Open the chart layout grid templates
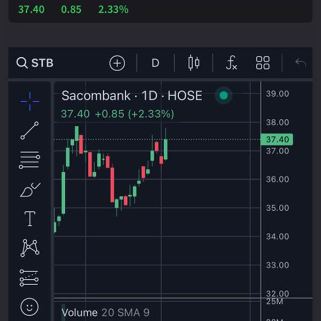 tap(263, 63)
